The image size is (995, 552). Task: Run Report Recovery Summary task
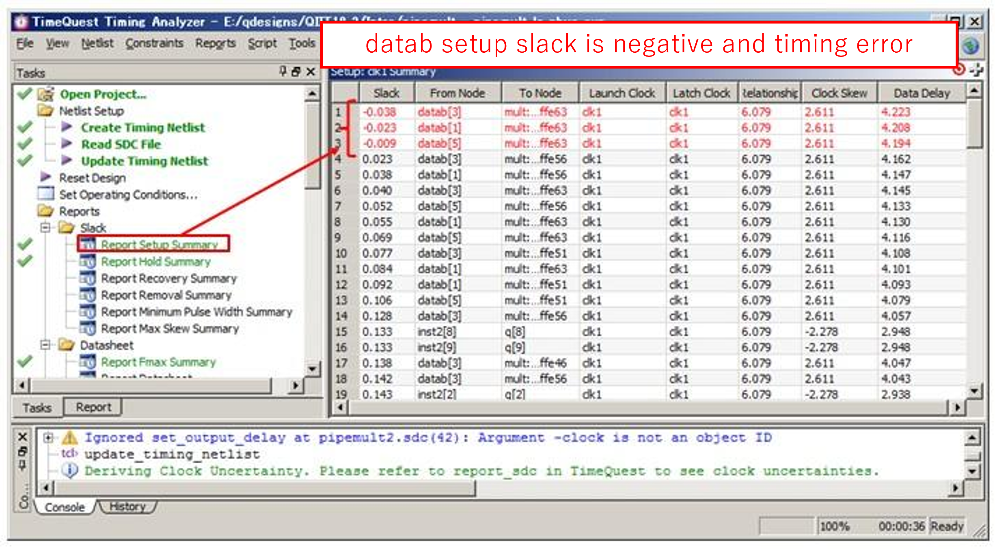[x=168, y=279]
